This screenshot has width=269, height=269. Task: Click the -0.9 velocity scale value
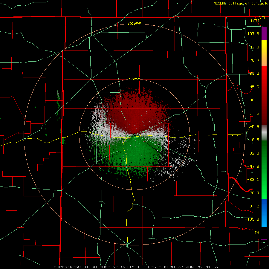point(254,127)
